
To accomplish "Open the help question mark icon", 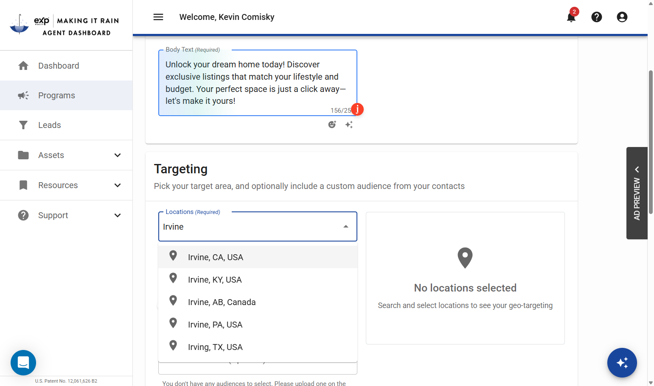I will pos(597,17).
